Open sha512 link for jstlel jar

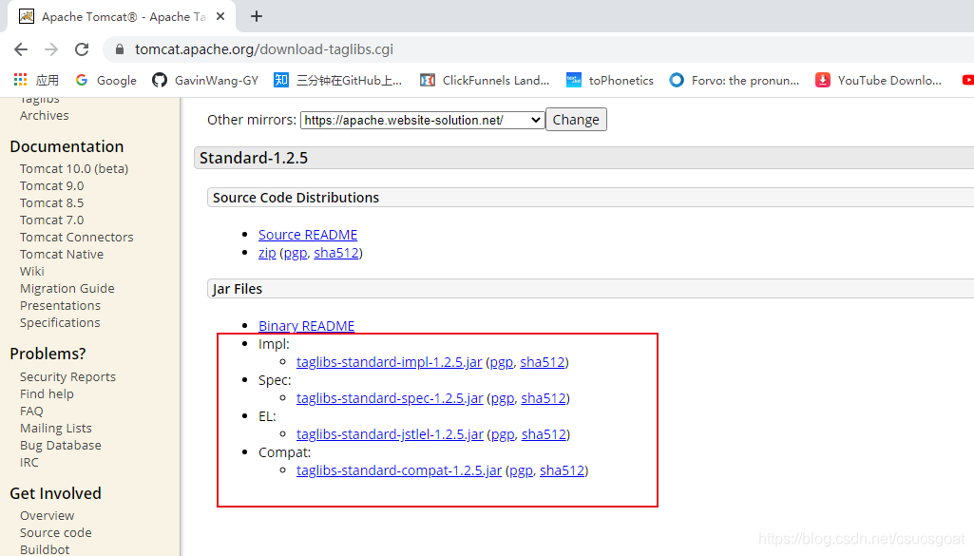click(544, 434)
